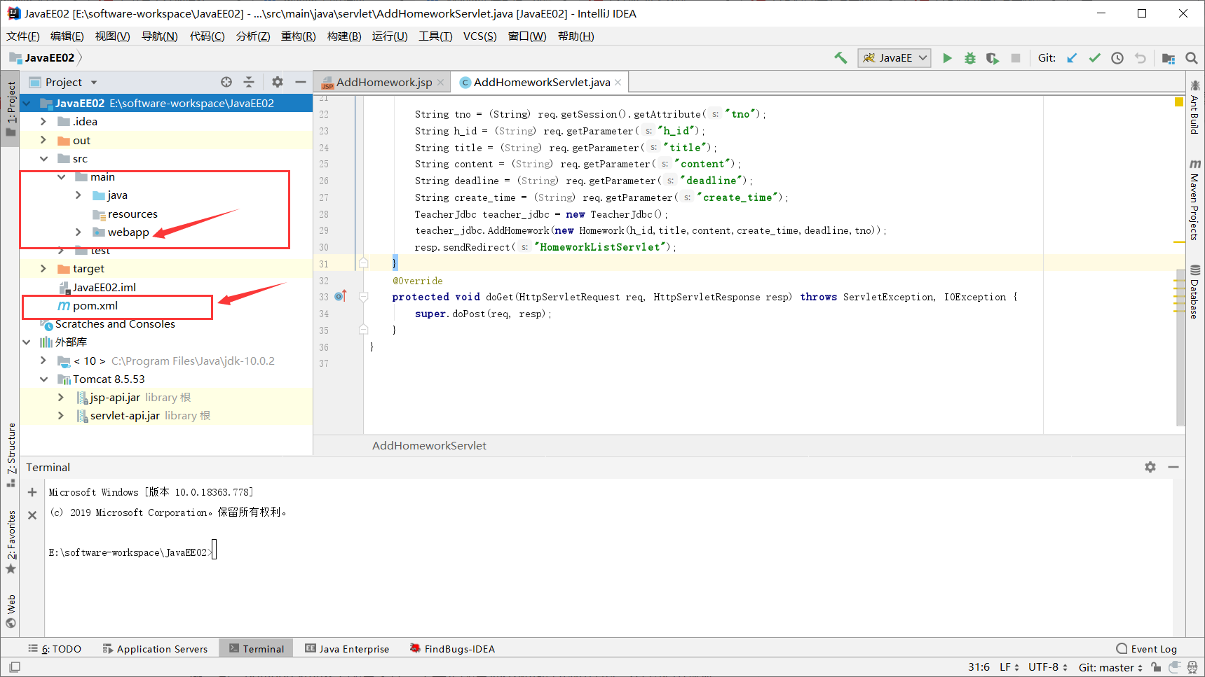Expand the webapp folder

point(78,232)
